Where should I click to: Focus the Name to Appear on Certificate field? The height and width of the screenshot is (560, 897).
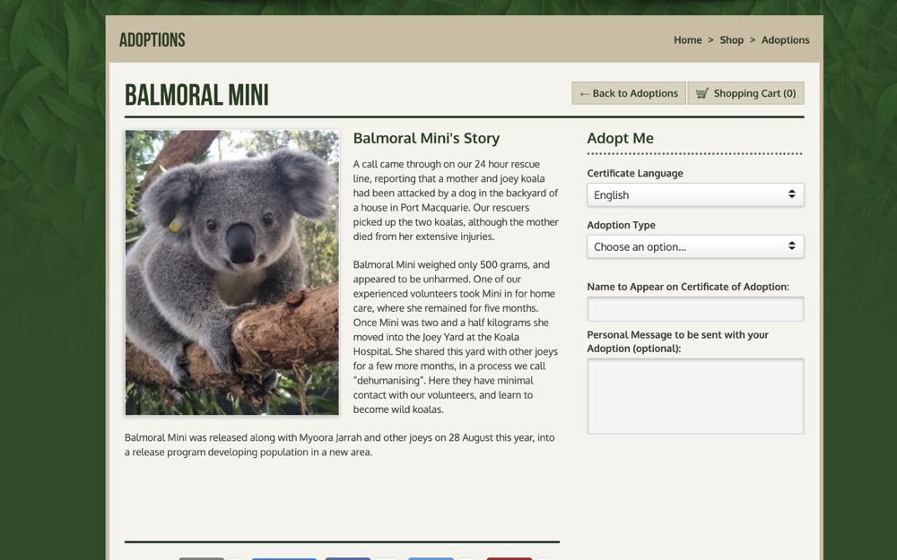(x=694, y=309)
